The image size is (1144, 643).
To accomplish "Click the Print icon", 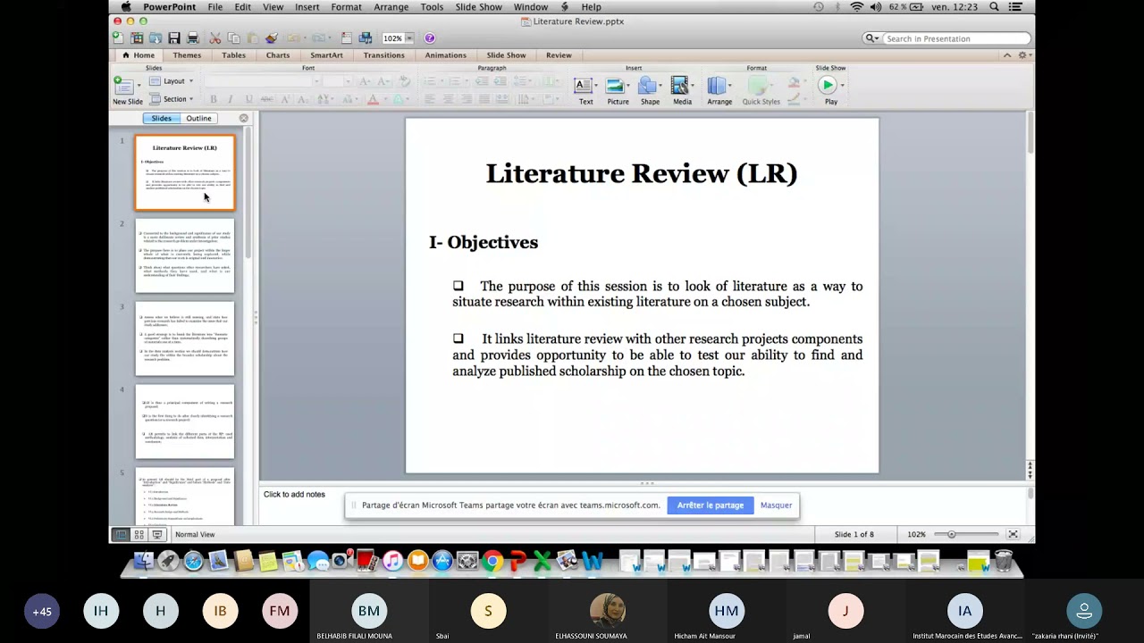I will (x=192, y=38).
